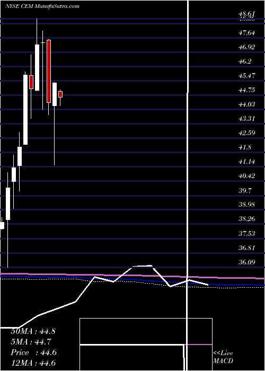265x371 pixels.
Task: Select the 46.2 price axis label
Action: [245, 61]
